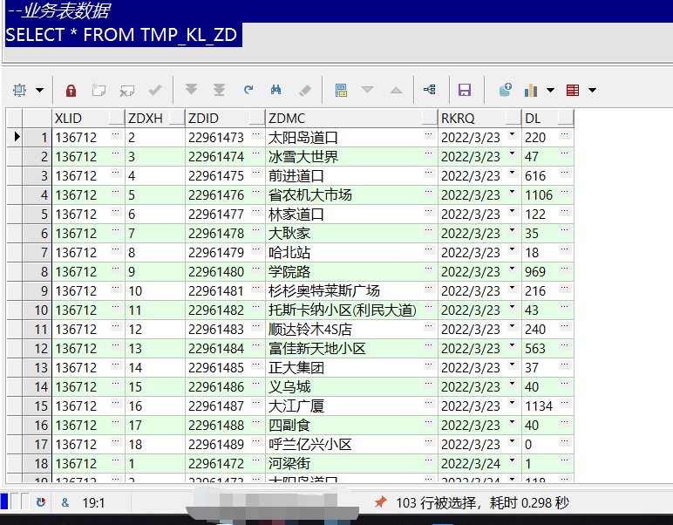Open the bar chart icon
Screen dimensions: 673x525
click(531, 90)
